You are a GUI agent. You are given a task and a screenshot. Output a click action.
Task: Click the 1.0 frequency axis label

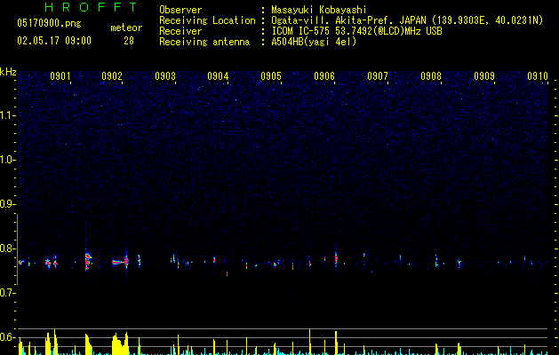(7, 160)
